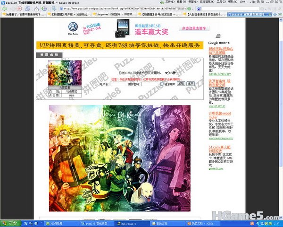Click the Windows 开始 Start button
Image resolution: width=283 pixels, height=227 pixels.
pyautogui.click(x=10, y=223)
